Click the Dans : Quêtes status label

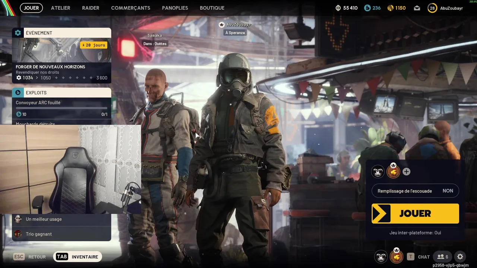coord(155,44)
